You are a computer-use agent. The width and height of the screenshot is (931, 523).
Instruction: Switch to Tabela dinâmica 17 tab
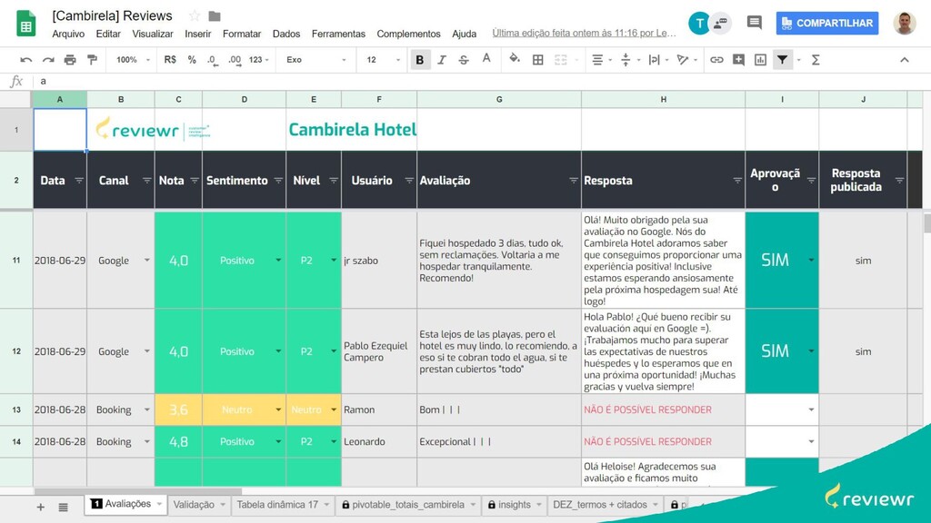click(277, 505)
